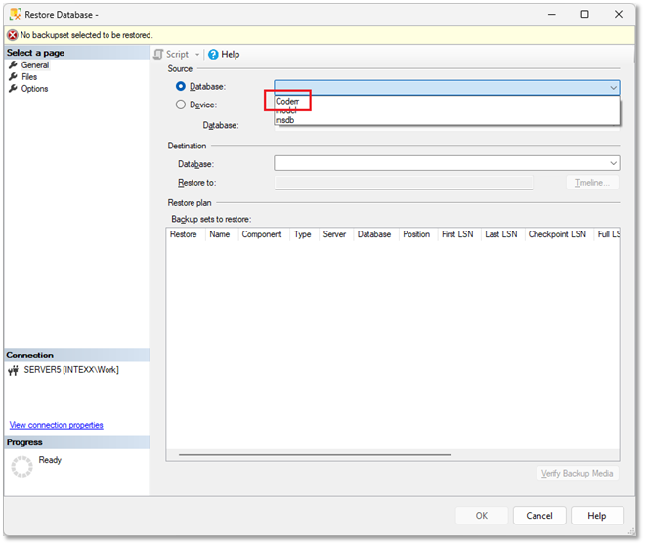Click the Ready progress spinner icon
The image size is (645, 545).
[x=21, y=467]
